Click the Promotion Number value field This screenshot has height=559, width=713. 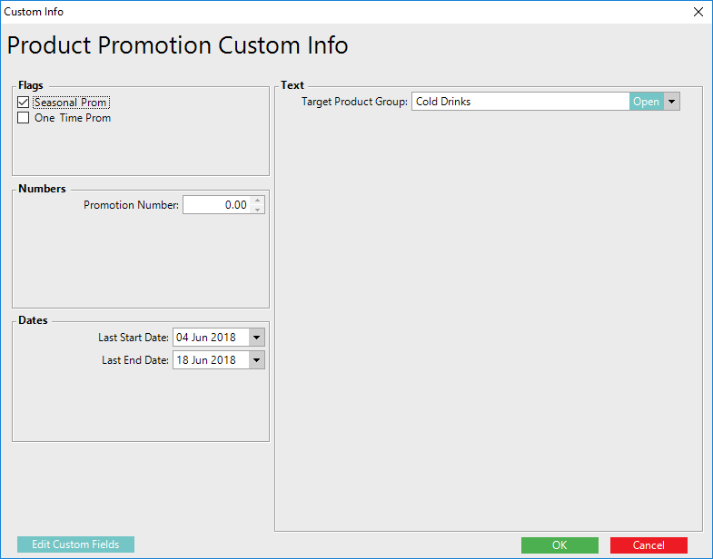(x=215, y=205)
